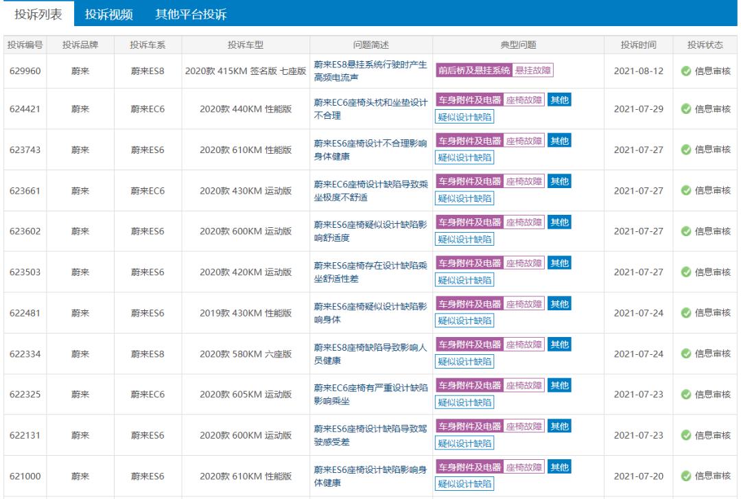Open complaint 蔚来ES6座椅设计不合理影响身体健康
This screenshot has width=741, height=499.
(x=370, y=150)
